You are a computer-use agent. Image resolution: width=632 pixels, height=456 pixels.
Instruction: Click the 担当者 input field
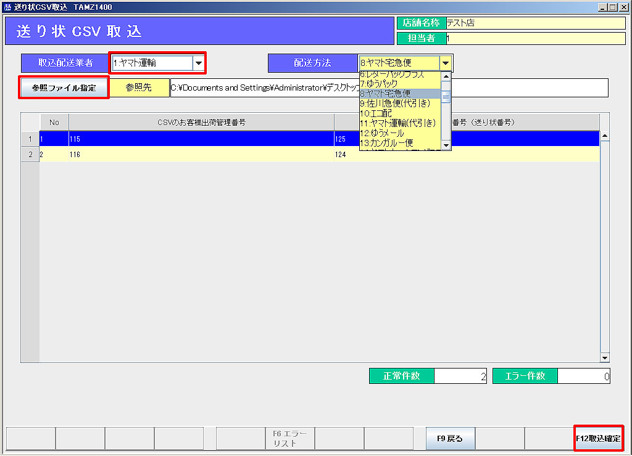534,38
